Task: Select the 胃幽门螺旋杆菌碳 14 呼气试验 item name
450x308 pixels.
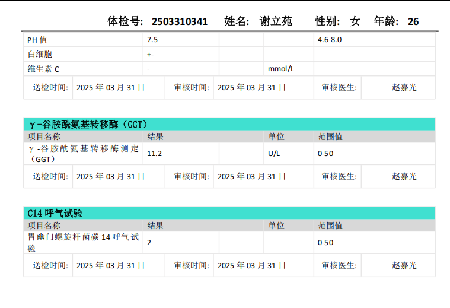Action: coord(83,242)
